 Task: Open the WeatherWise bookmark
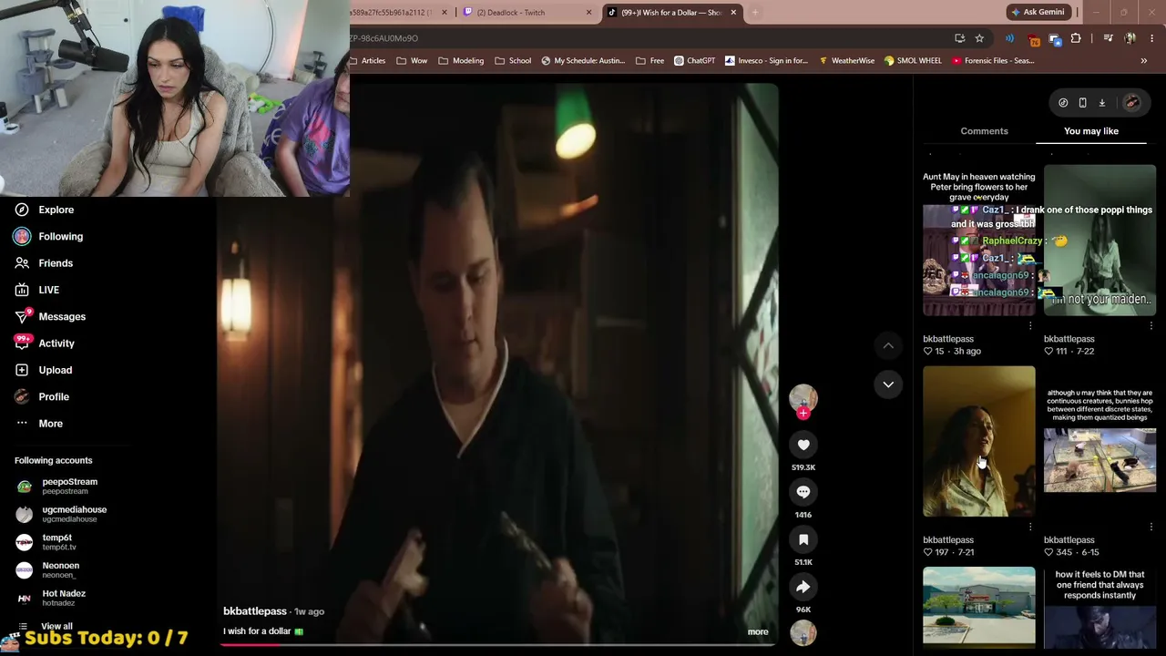point(847,61)
